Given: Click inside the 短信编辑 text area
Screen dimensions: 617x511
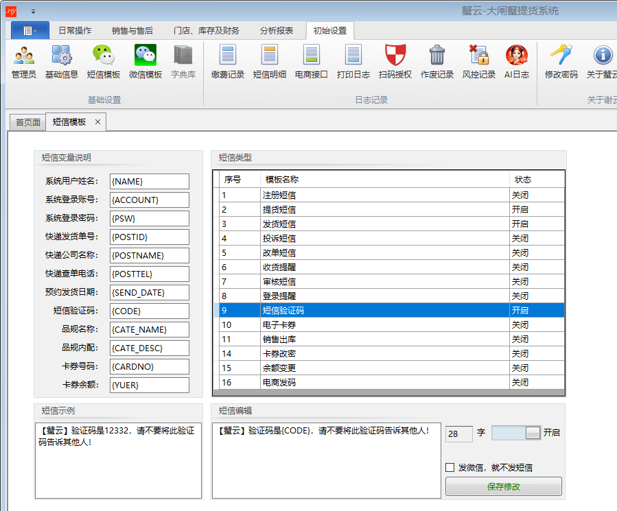Looking at the screenshot, I should (327, 460).
